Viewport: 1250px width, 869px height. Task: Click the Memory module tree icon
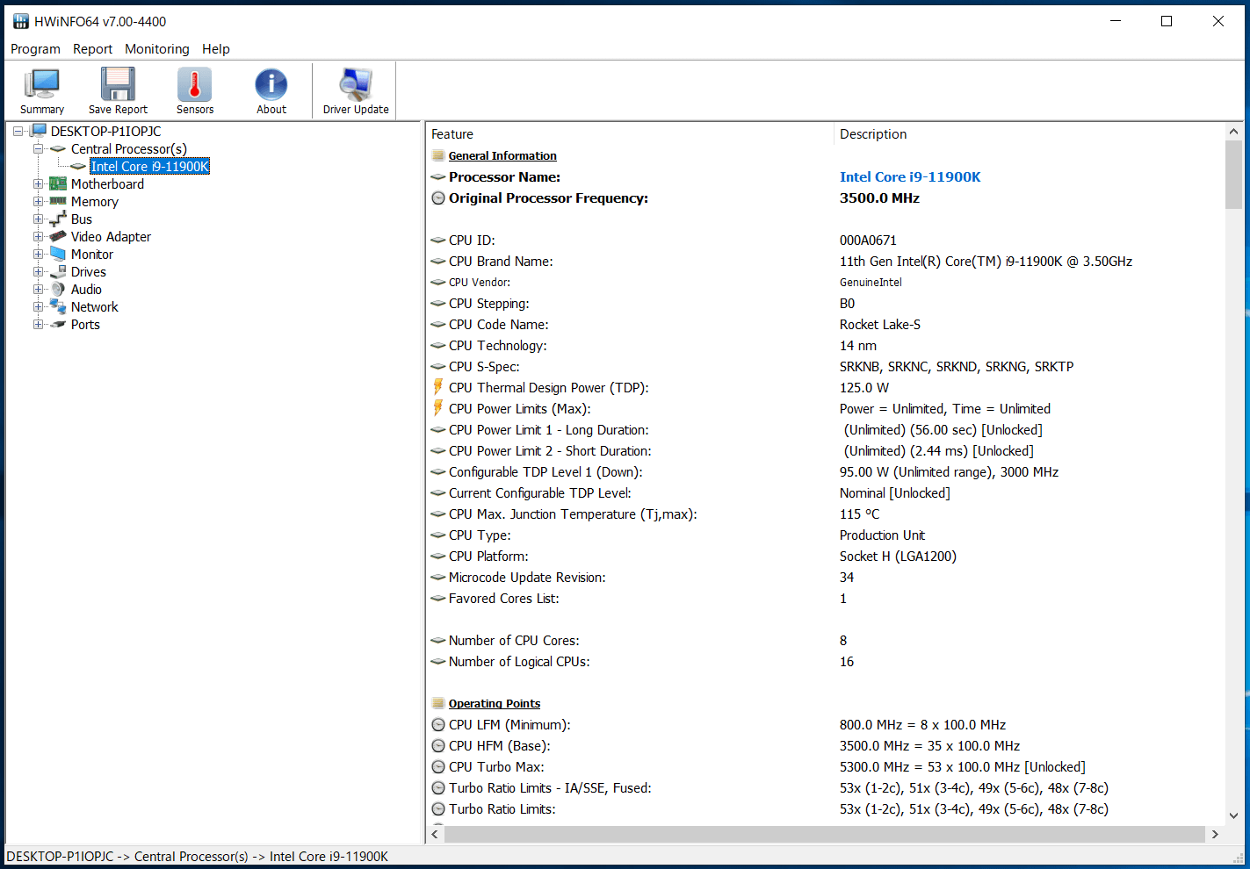pyautogui.click(x=58, y=201)
